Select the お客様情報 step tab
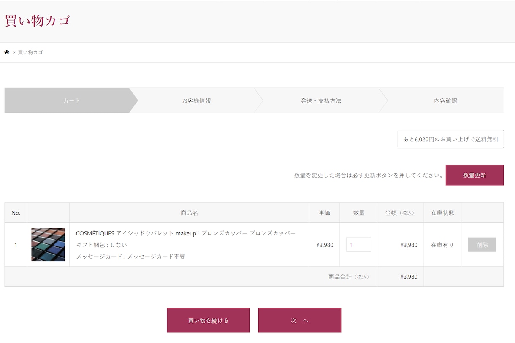 click(196, 101)
